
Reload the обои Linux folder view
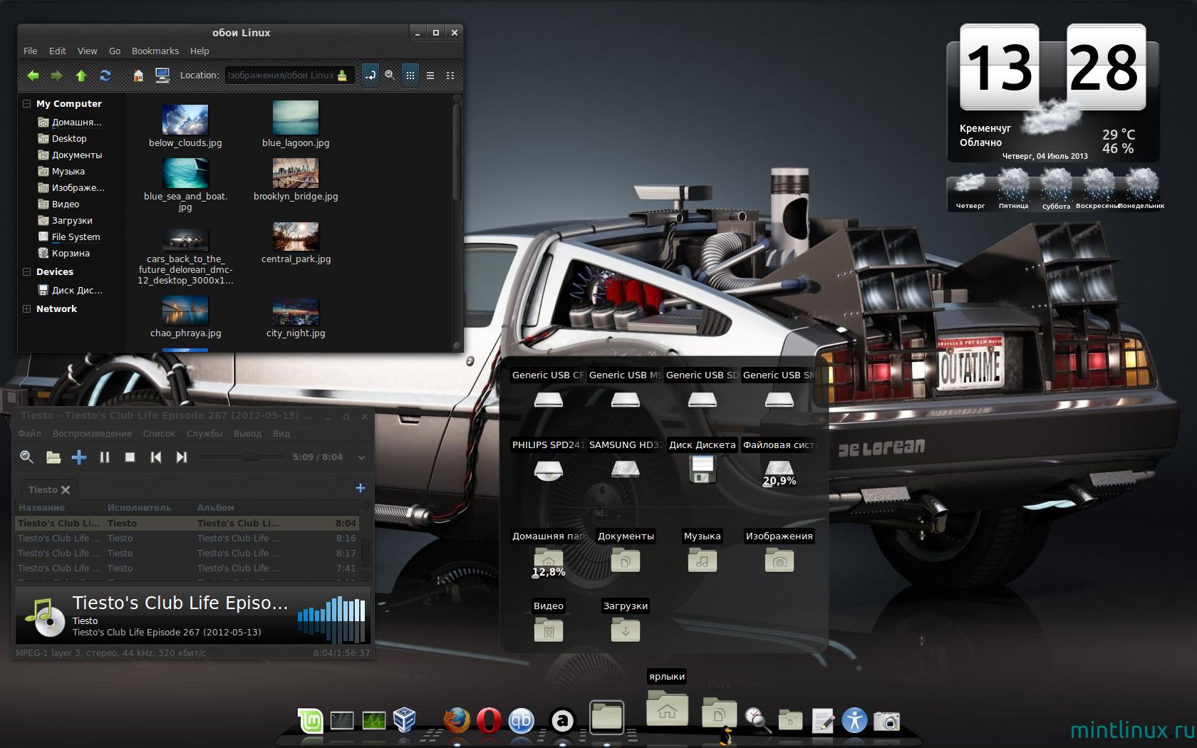point(105,76)
